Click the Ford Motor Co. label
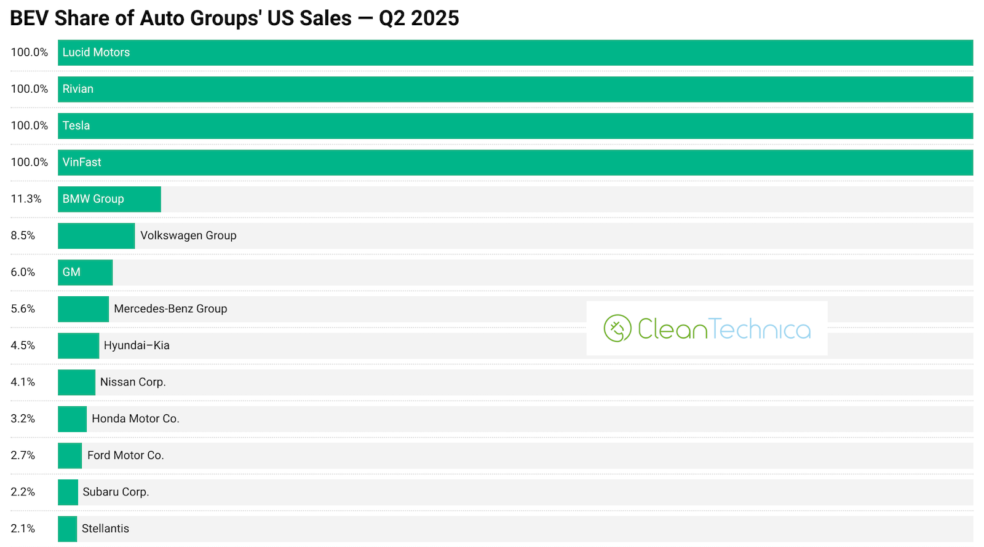Viewport: 984px width, 547px height. point(125,455)
